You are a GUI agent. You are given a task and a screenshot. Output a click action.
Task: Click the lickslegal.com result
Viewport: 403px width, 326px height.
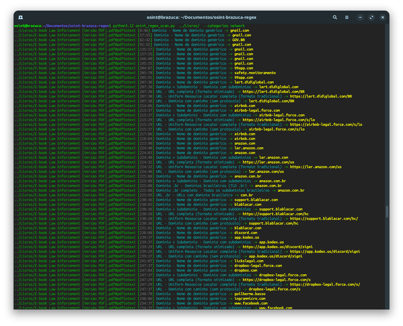click(x=249, y=261)
